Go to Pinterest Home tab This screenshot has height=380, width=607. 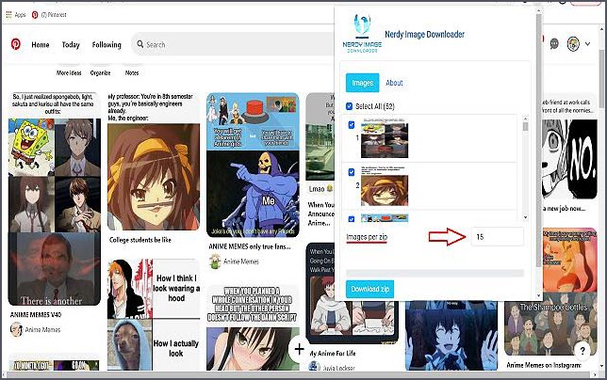point(41,45)
